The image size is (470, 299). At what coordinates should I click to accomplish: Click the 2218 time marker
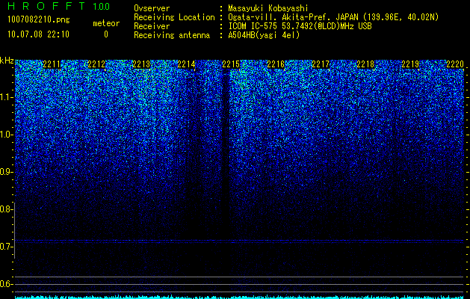(x=365, y=64)
